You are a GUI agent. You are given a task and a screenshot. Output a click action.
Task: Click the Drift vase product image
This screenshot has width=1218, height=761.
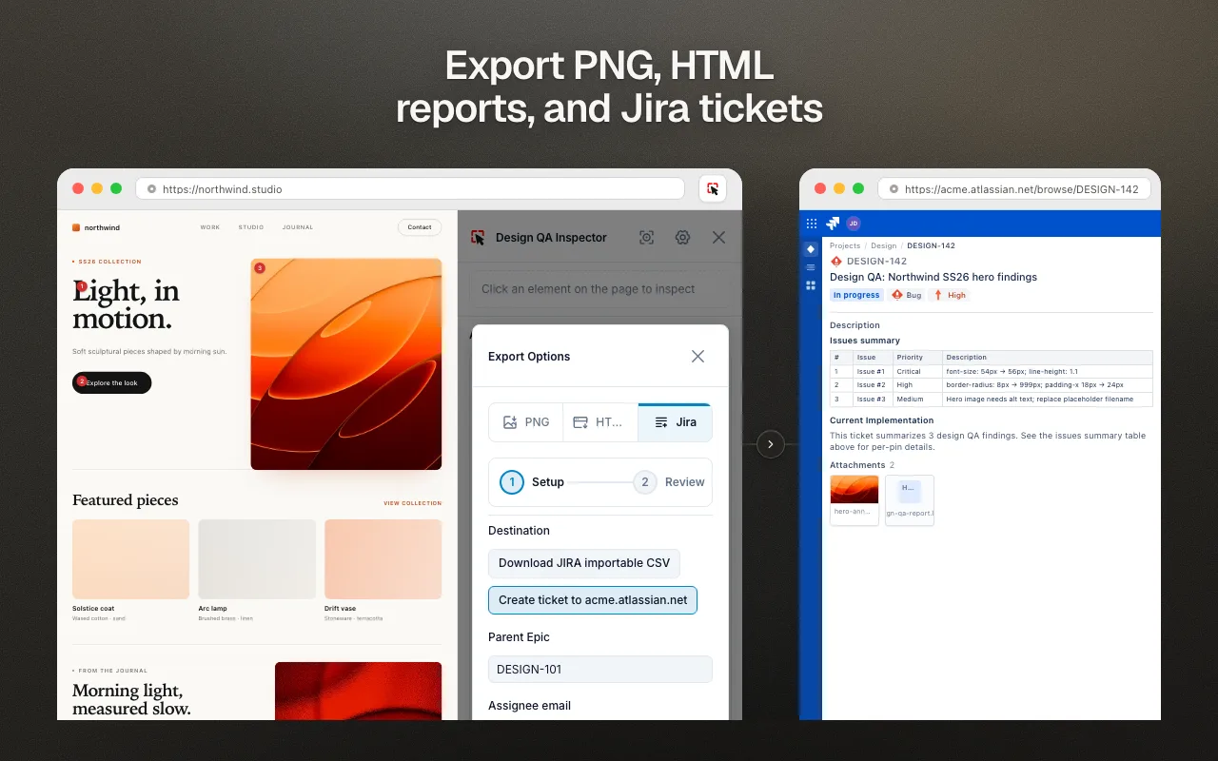[x=383, y=559]
